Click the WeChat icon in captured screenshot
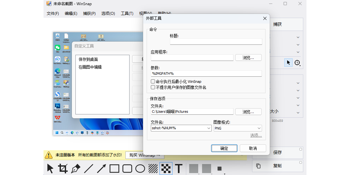Screen dimensions: 350x175 click(58, 47)
